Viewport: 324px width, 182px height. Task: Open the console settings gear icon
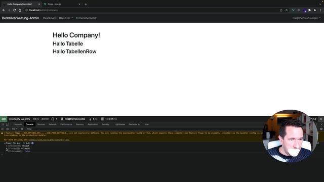coord(321,129)
